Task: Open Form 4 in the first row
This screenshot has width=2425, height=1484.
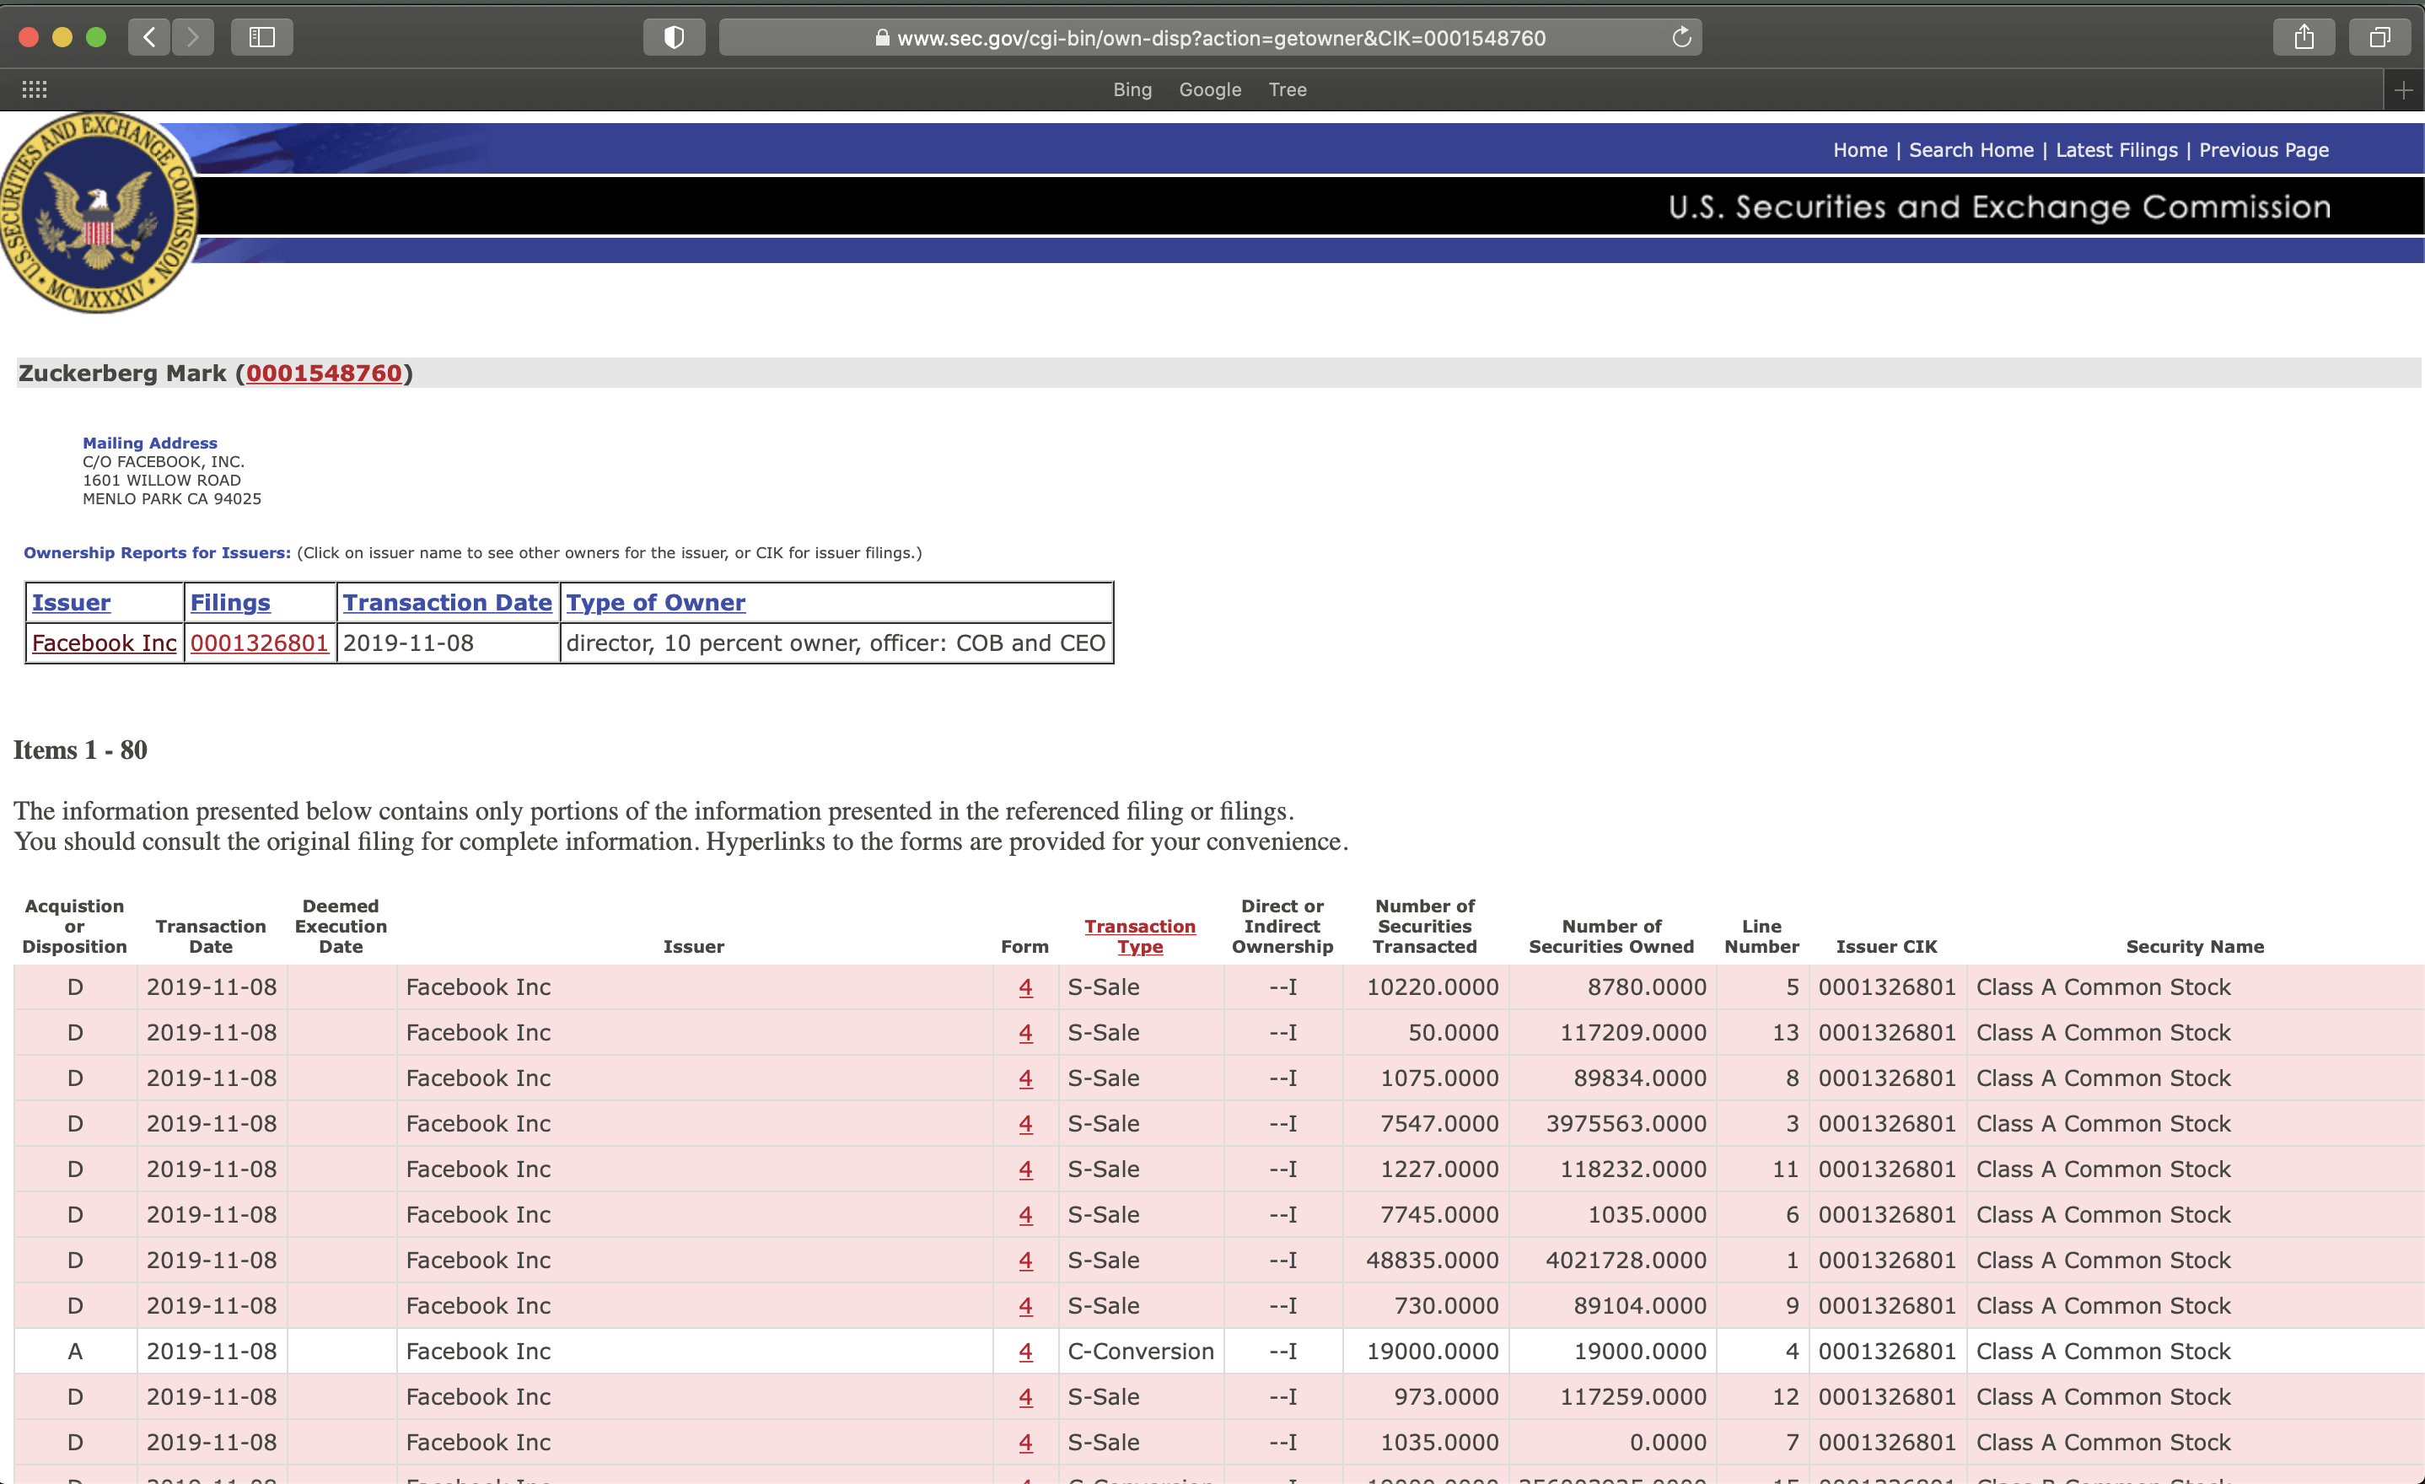Action: (x=1025, y=987)
